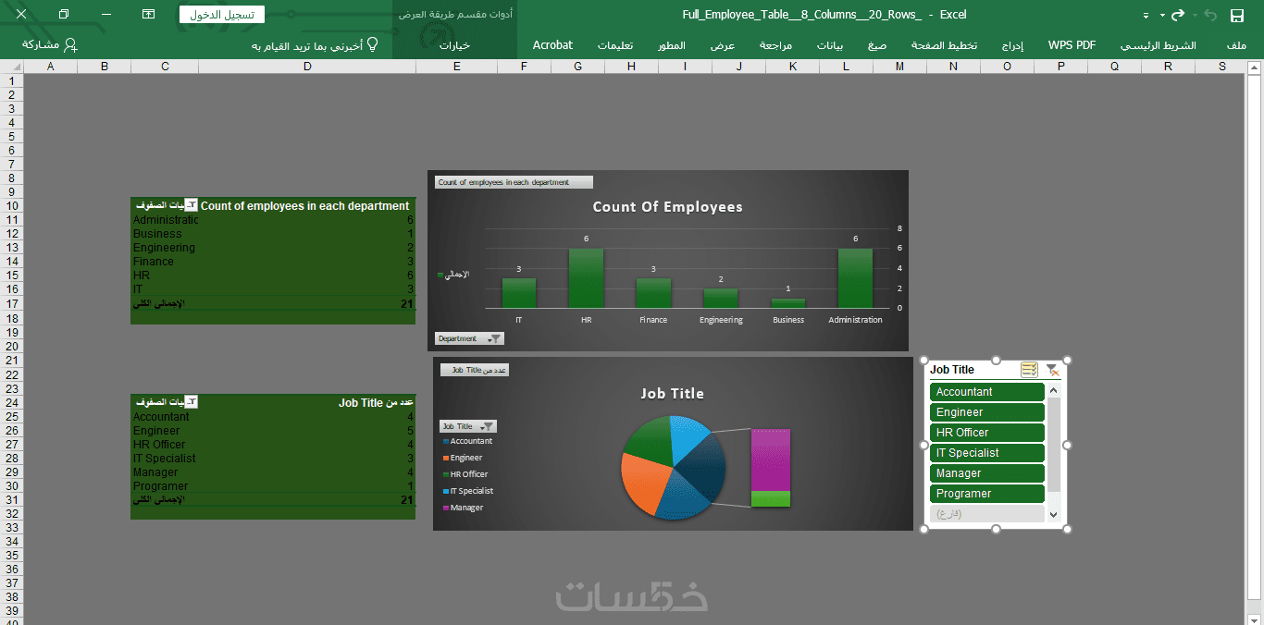Select HR Officer in the slicer

point(987,433)
